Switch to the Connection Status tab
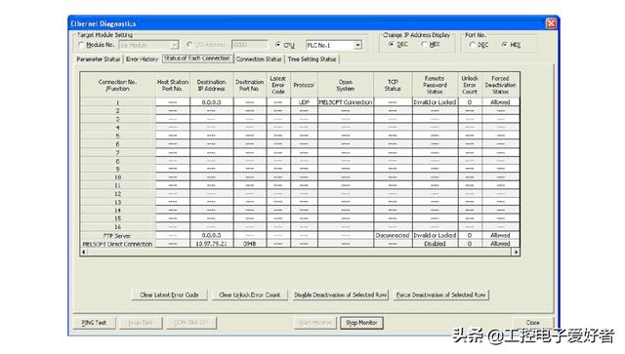 (259, 59)
